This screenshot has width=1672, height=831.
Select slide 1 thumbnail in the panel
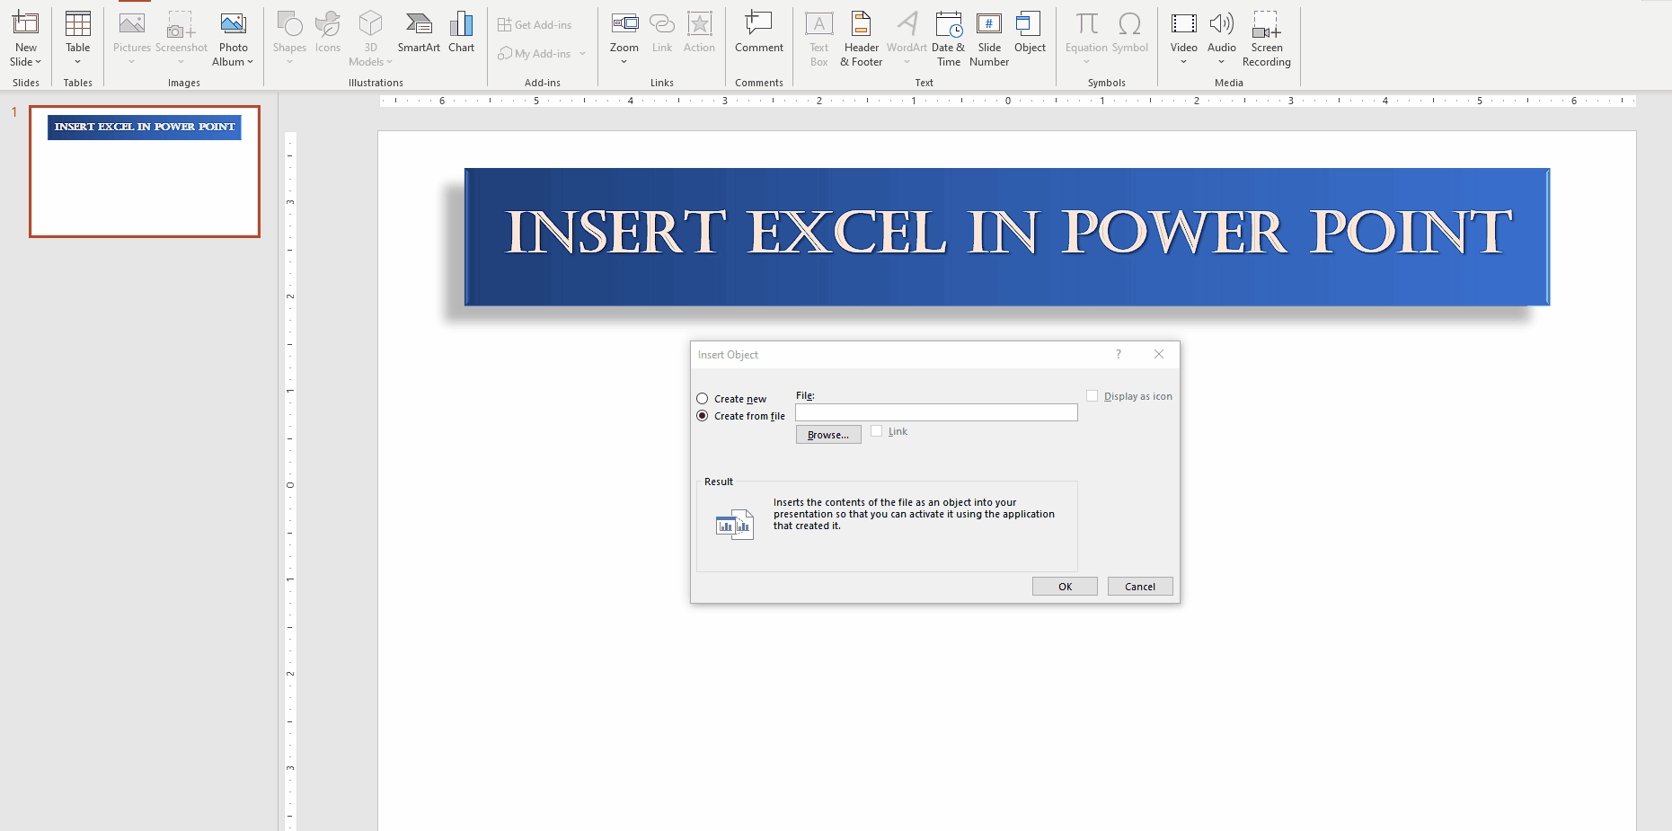point(145,172)
